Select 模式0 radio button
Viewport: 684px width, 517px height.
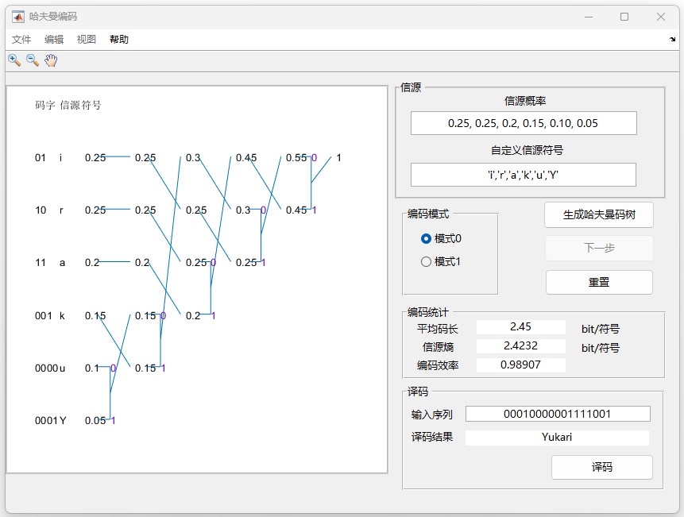(441, 238)
